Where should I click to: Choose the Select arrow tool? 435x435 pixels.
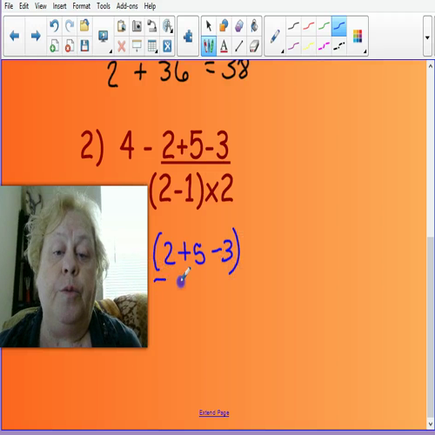(x=209, y=26)
